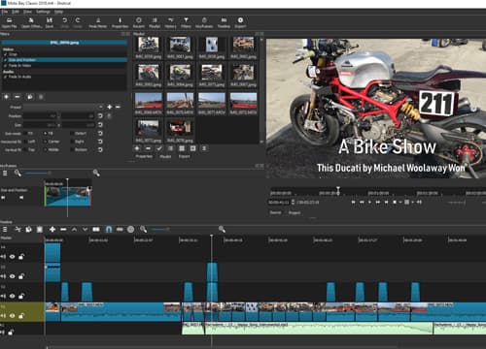486x349 pixels.
Task: Switch to the Project tab under player
Action: pyautogui.click(x=295, y=212)
